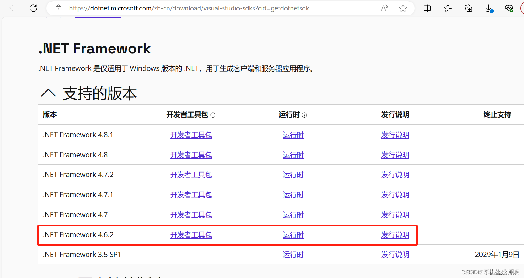Open 发行说明 link for .NET Framework 4.6.2
This screenshot has width=524, height=278.
click(x=395, y=235)
